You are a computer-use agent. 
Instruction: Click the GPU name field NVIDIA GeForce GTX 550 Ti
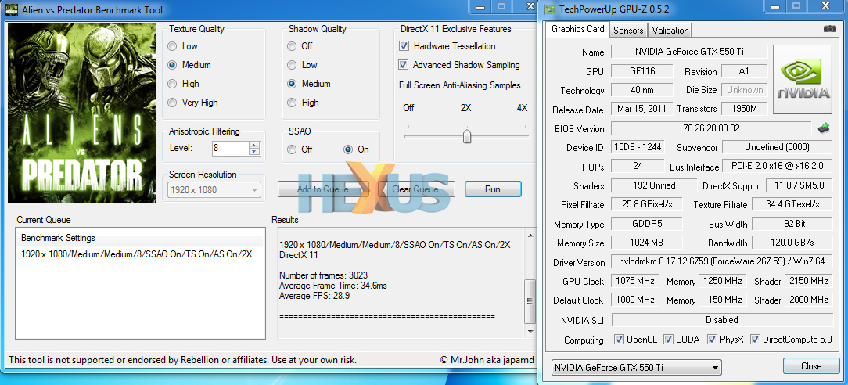(689, 52)
